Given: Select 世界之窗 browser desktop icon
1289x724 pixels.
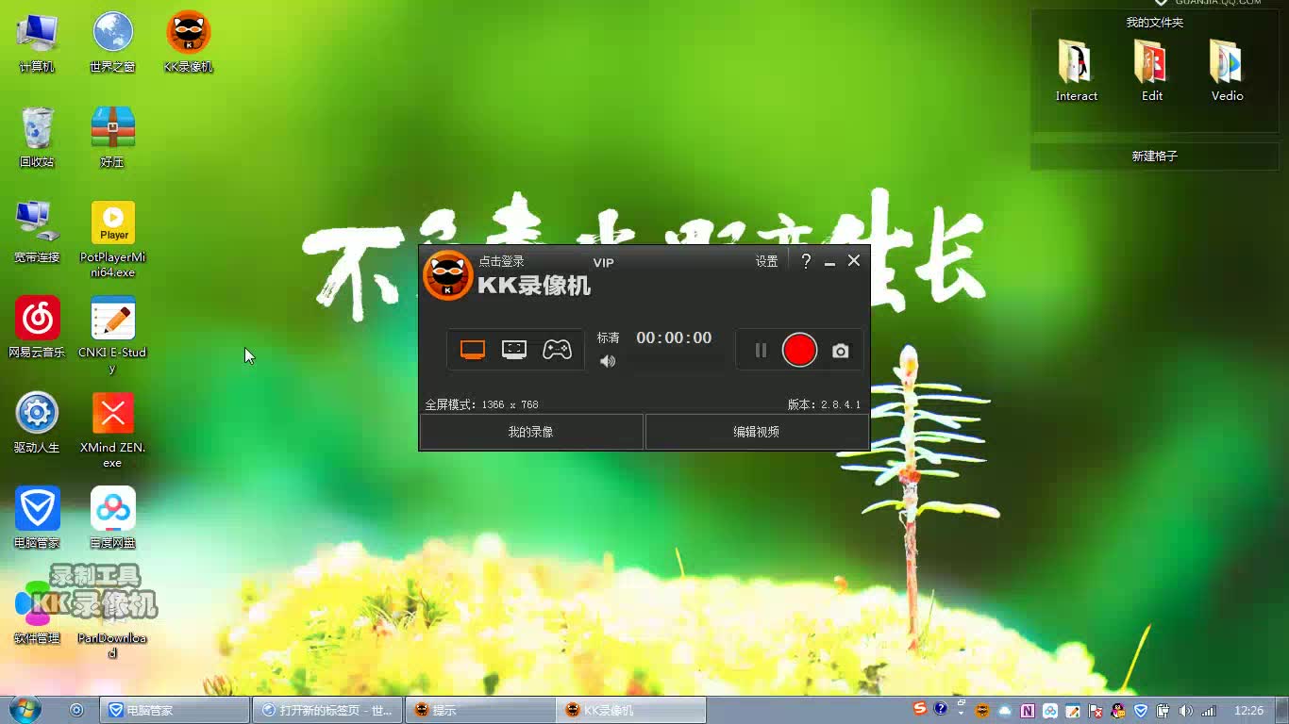Looking at the screenshot, I should pos(112,43).
